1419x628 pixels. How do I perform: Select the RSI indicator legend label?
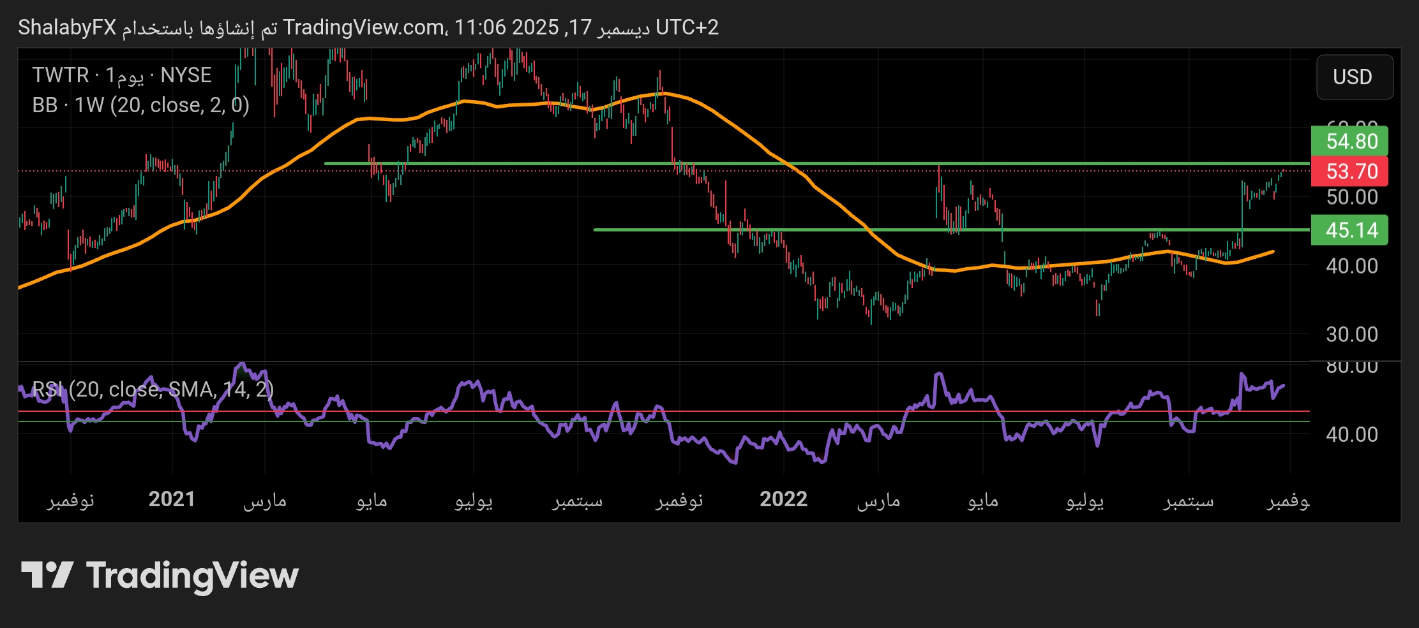pos(153,389)
